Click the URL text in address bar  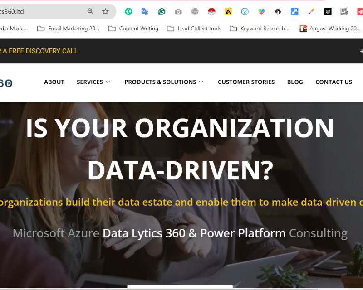12,11
